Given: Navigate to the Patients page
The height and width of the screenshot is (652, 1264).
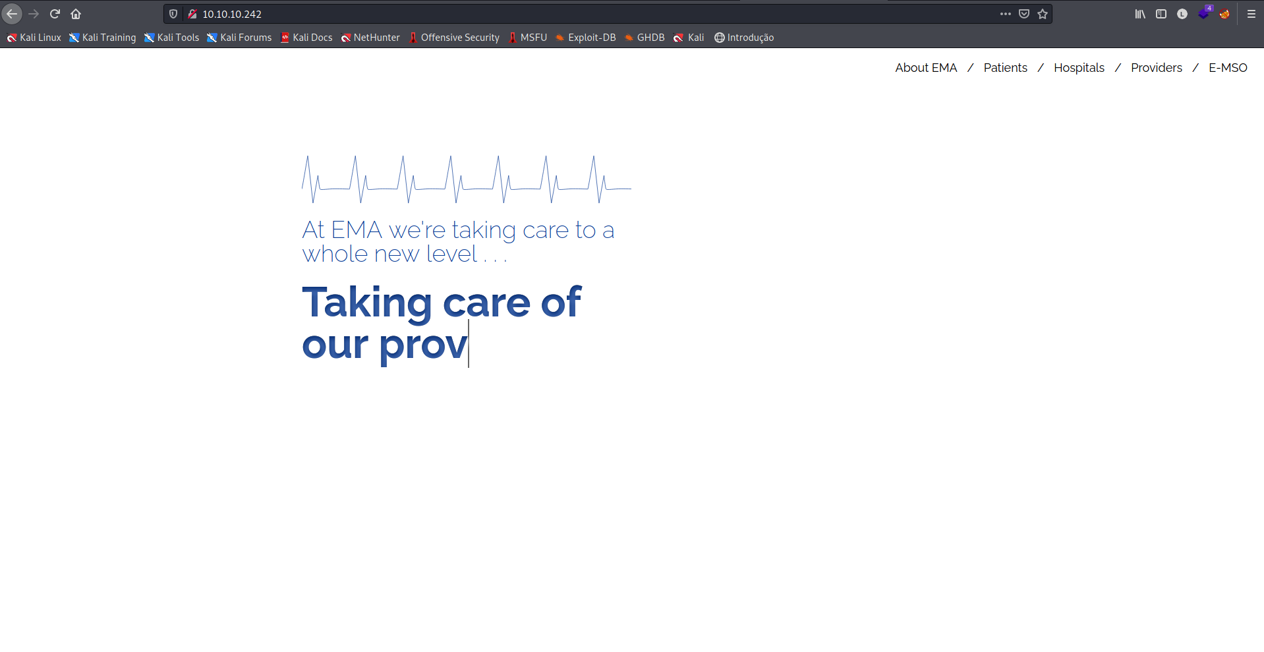Looking at the screenshot, I should click(x=1005, y=68).
